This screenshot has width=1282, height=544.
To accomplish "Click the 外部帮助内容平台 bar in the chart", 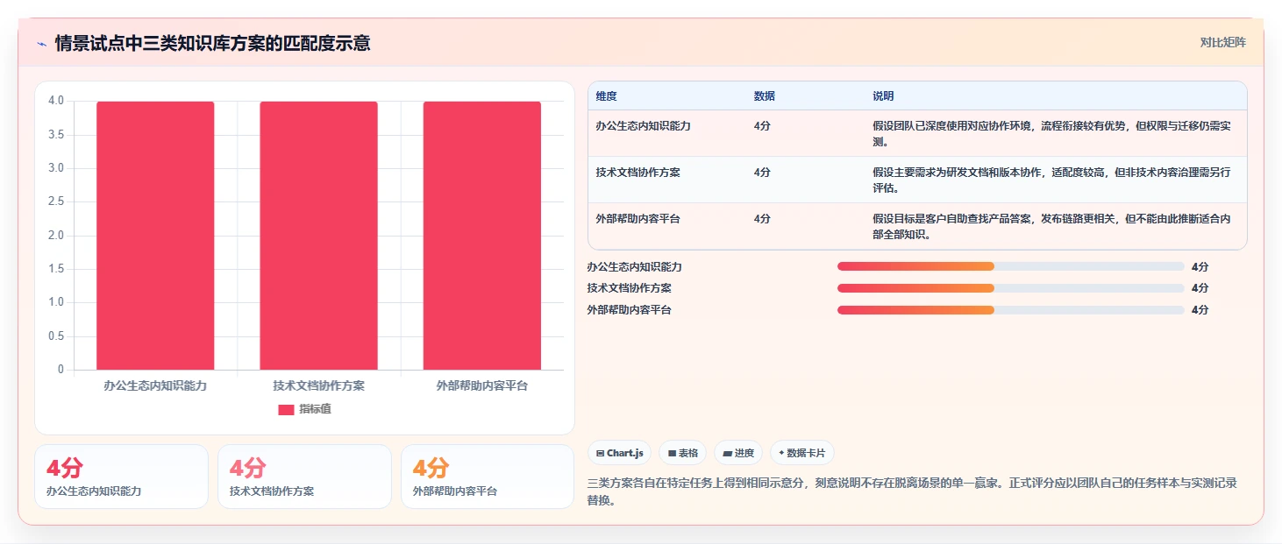I will coord(481,236).
